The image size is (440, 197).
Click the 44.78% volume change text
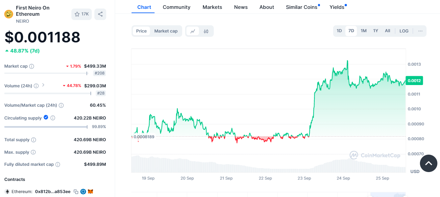click(x=72, y=86)
